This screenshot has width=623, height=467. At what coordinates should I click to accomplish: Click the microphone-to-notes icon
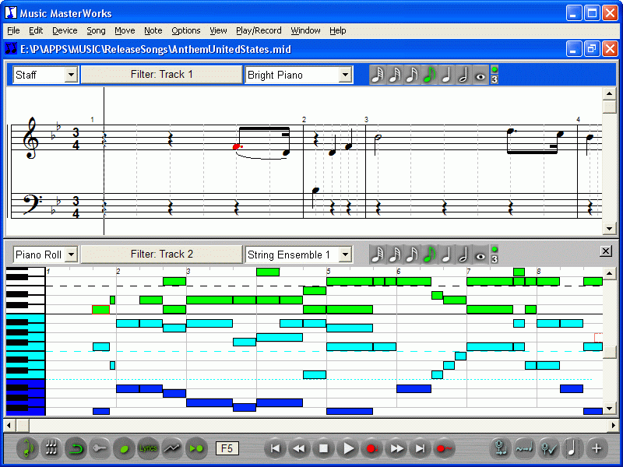[501, 449]
